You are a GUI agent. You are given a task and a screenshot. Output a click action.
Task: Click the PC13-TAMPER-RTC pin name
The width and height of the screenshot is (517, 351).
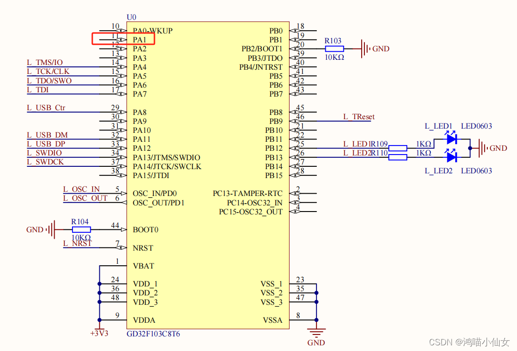coord(248,193)
